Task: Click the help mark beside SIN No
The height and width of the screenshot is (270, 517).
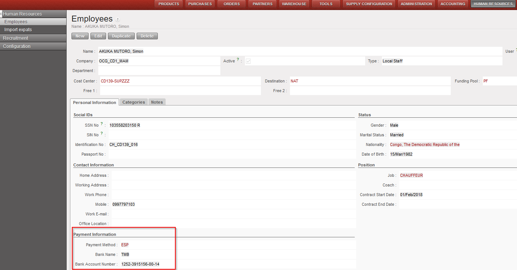Action: [x=102, y=134]
